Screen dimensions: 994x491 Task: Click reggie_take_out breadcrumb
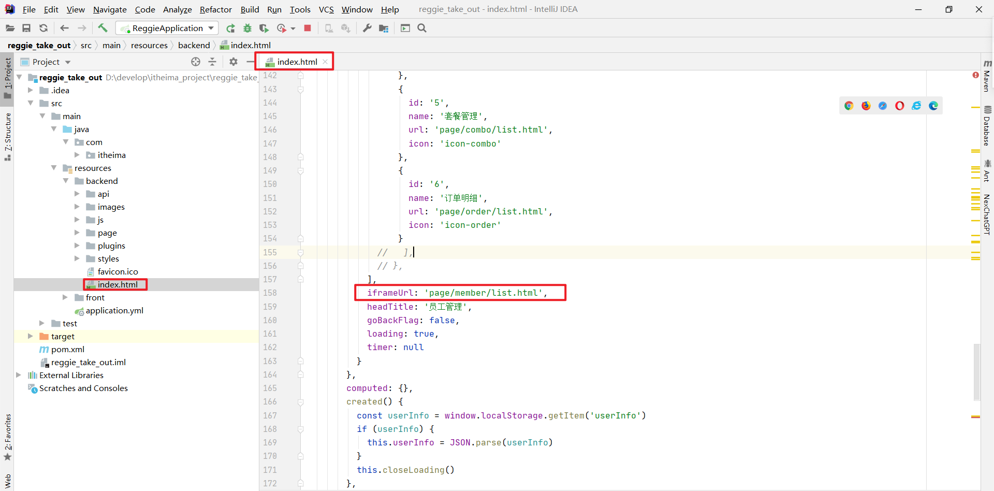coord(39,46)
